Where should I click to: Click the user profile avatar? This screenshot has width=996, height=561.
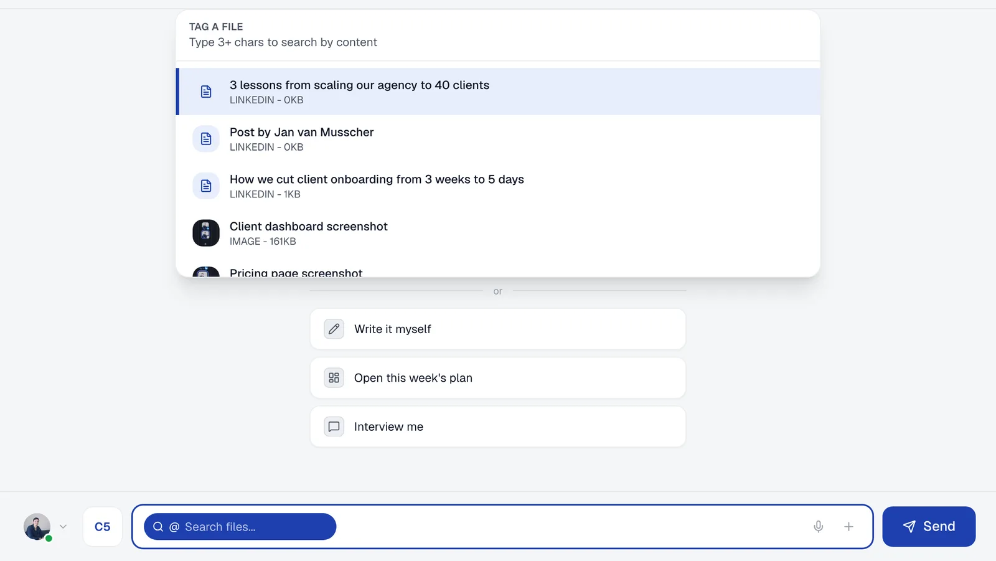pos(37,527)
